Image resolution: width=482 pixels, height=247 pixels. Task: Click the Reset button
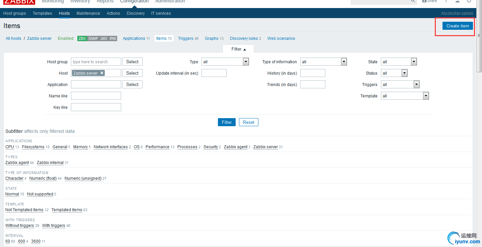tap(249, 122)
